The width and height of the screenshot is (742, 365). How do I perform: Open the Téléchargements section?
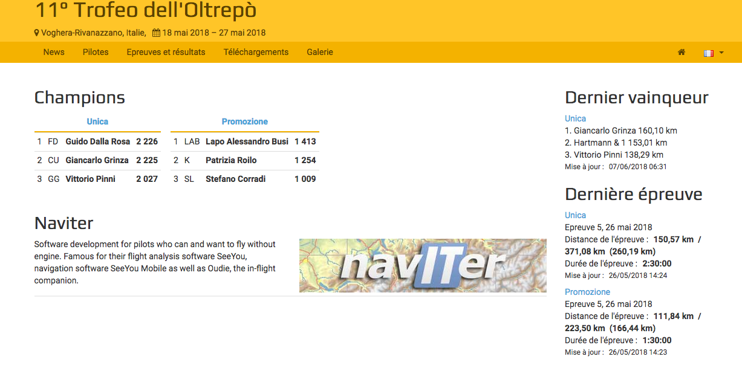coord(256,52)
